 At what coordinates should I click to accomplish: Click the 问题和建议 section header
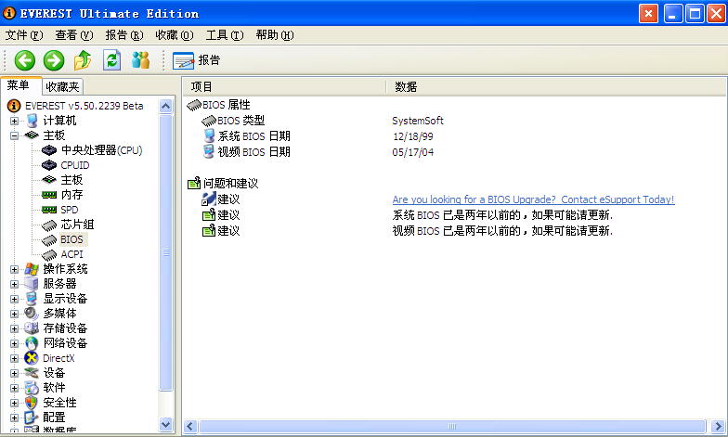pos(223,184)
